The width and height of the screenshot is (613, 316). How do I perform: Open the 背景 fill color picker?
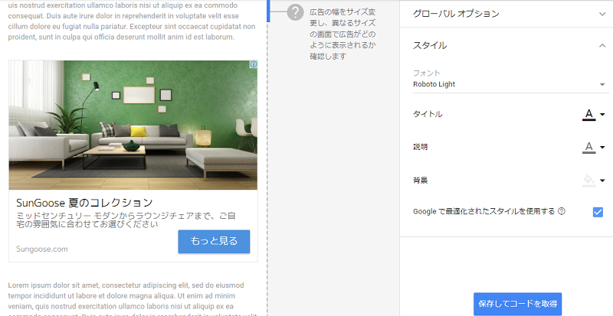click(x=588, y=181)
